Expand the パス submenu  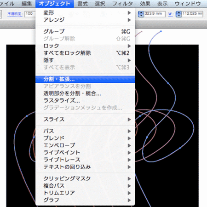coord(85,131)
